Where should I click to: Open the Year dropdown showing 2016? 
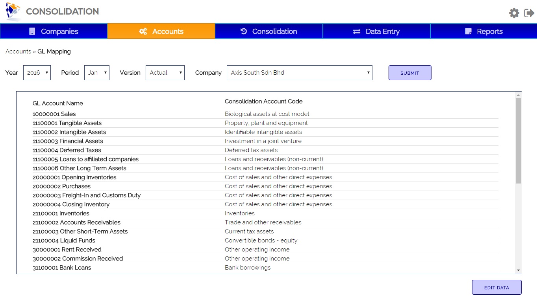pyautogui.click(x=37, y=73)
